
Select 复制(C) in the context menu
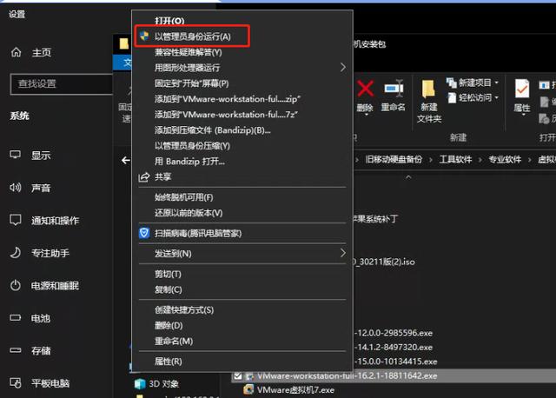tap(168, 289)
